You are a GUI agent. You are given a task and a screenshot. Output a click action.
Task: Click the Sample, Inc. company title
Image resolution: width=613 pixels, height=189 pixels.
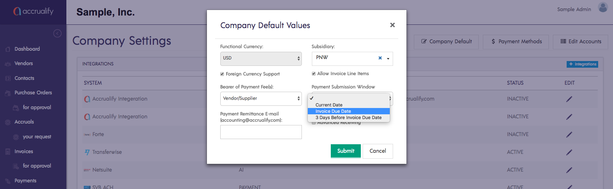click(105, 12)
